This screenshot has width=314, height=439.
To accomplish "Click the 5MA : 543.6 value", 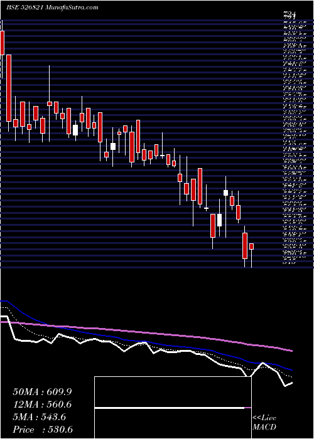I will pos(39,417).
